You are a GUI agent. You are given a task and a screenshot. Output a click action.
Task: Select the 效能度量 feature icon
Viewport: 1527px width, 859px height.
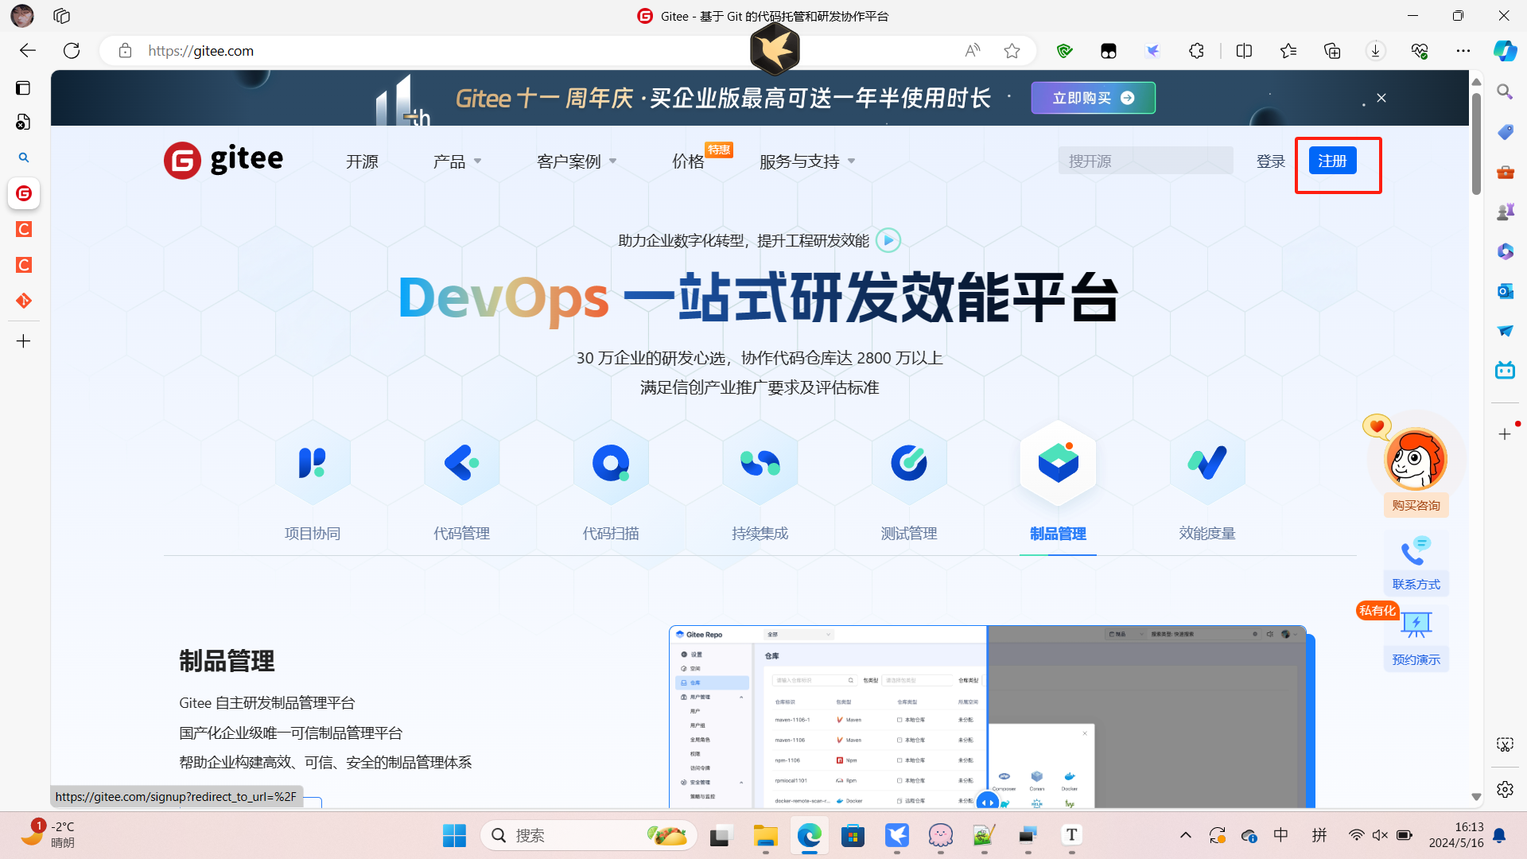[1207, 464]
